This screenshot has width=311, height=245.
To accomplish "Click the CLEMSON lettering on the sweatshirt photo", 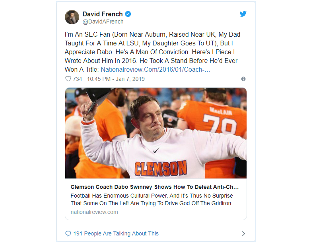I will click(x=161, y=168).
